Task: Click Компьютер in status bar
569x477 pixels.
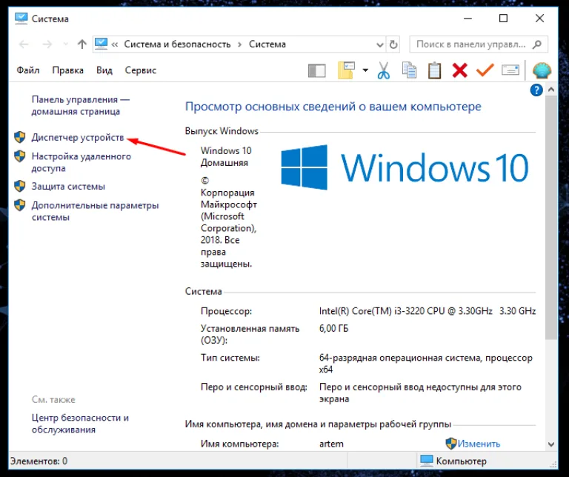Action: pos(453,461)
